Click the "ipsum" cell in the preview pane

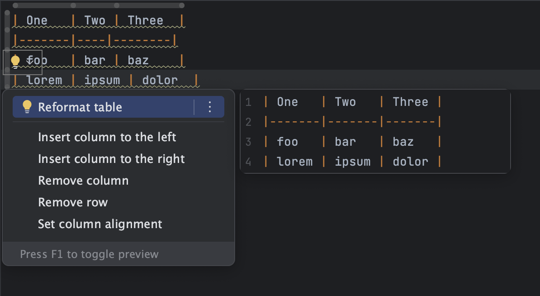click(353, 161)
